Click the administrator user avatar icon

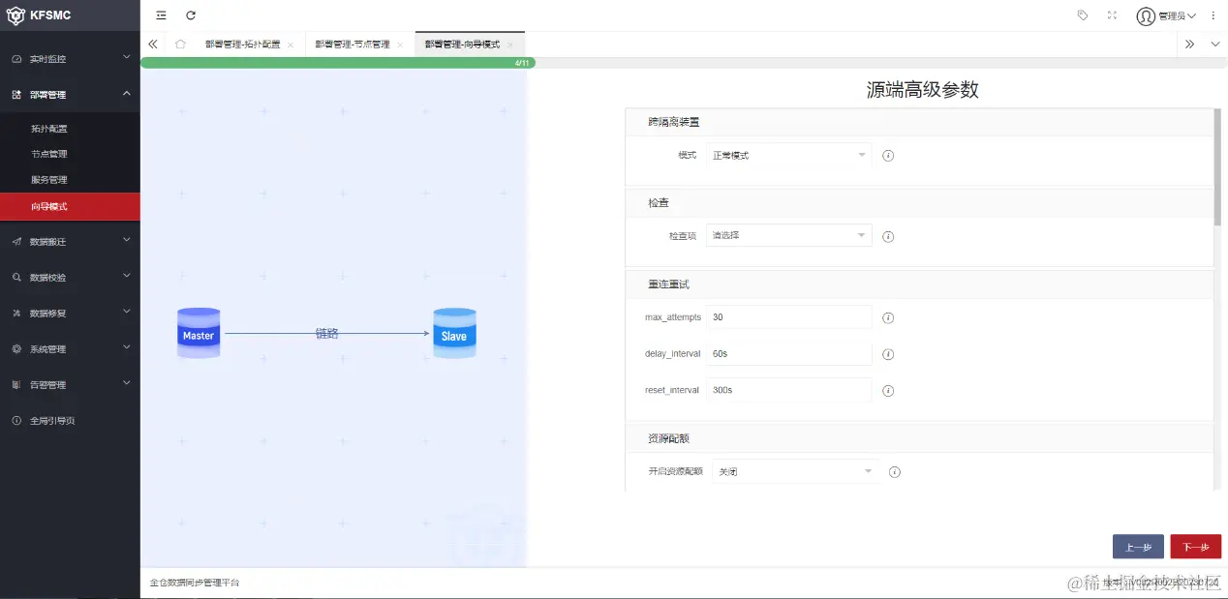(1146, 15)
